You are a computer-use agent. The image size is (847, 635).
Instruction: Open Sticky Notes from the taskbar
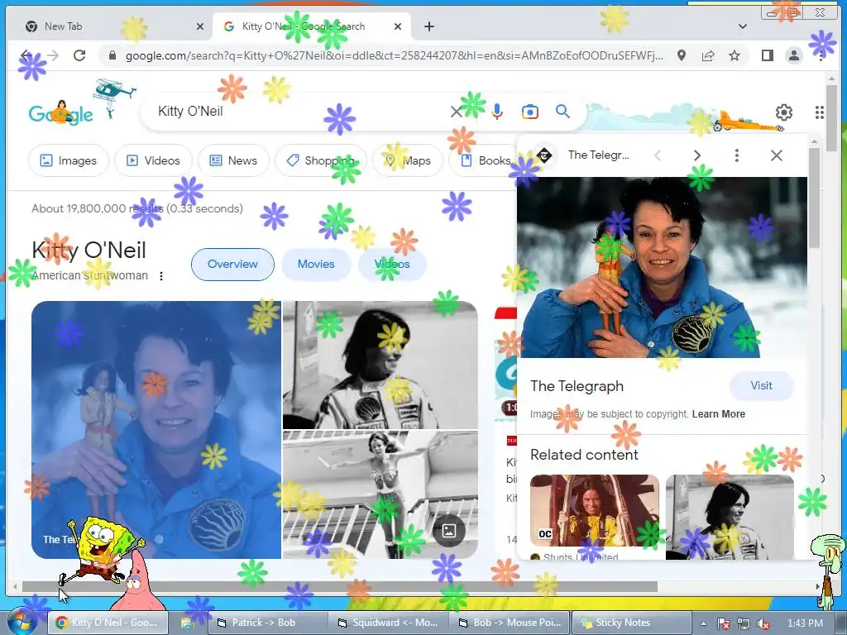pyautogui.click(x=631, y=623)
